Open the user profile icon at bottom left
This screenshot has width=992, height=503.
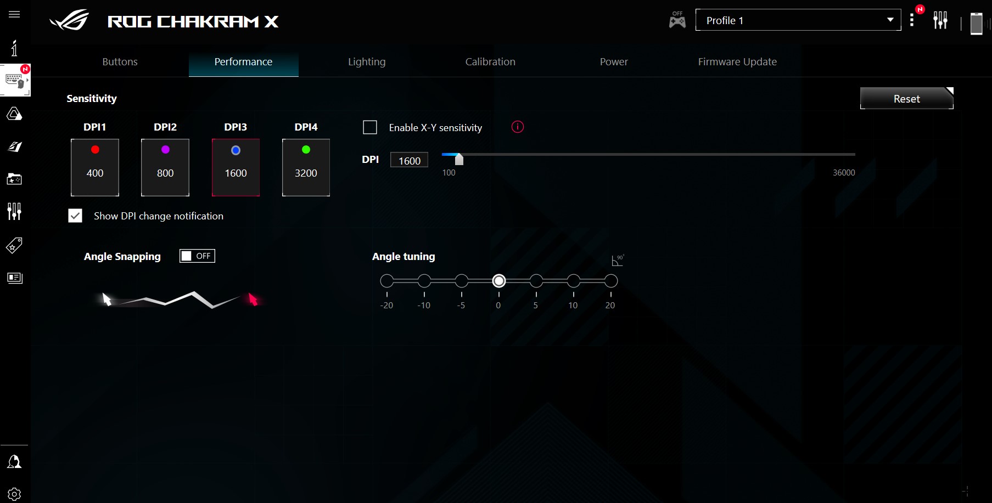click(x=14, y=462)
